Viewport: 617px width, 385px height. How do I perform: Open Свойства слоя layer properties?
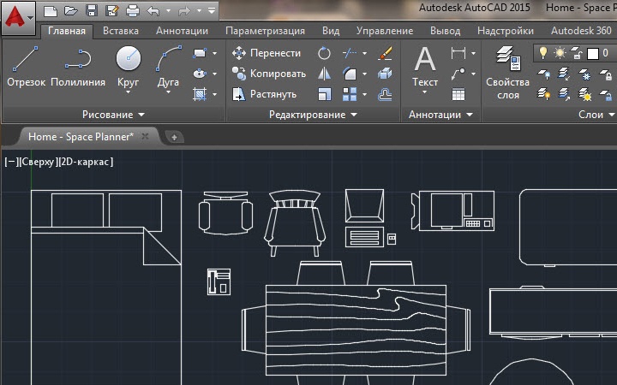point(507,73)
